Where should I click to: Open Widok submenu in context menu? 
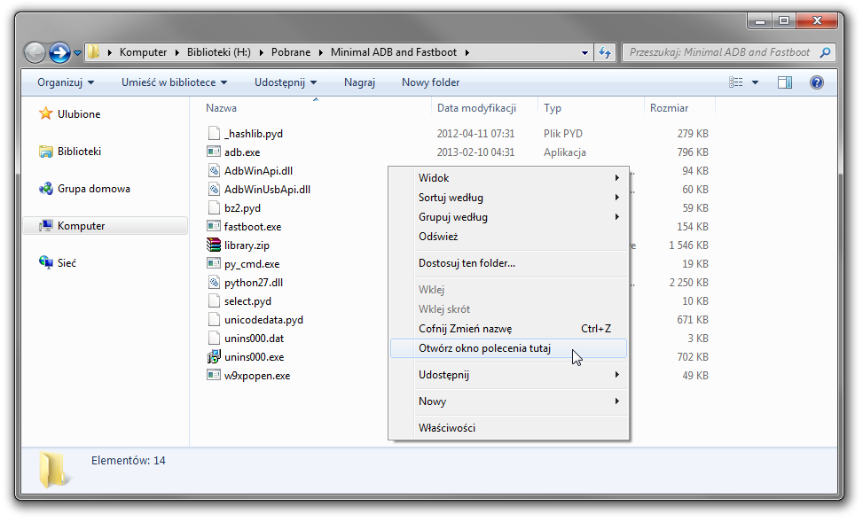[x=508, y=178]
